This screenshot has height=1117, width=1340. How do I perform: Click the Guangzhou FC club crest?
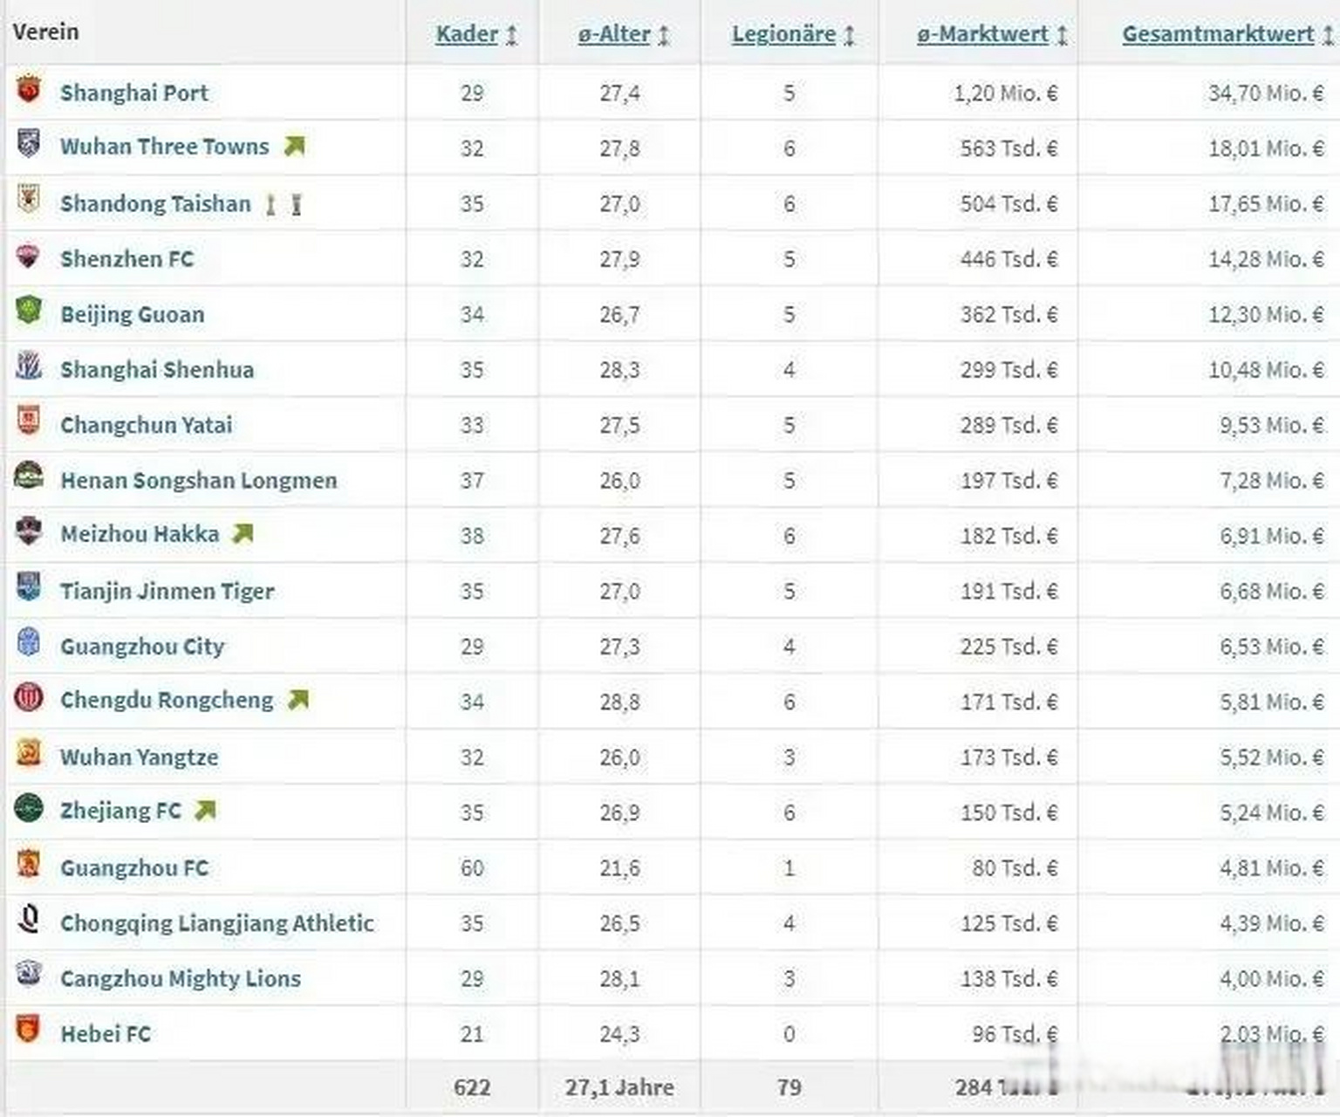click(x=29, y=865)
